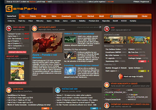Go to Flash hry submenu
The width and height of the screenshot is (156, 110).
point(22,21)
